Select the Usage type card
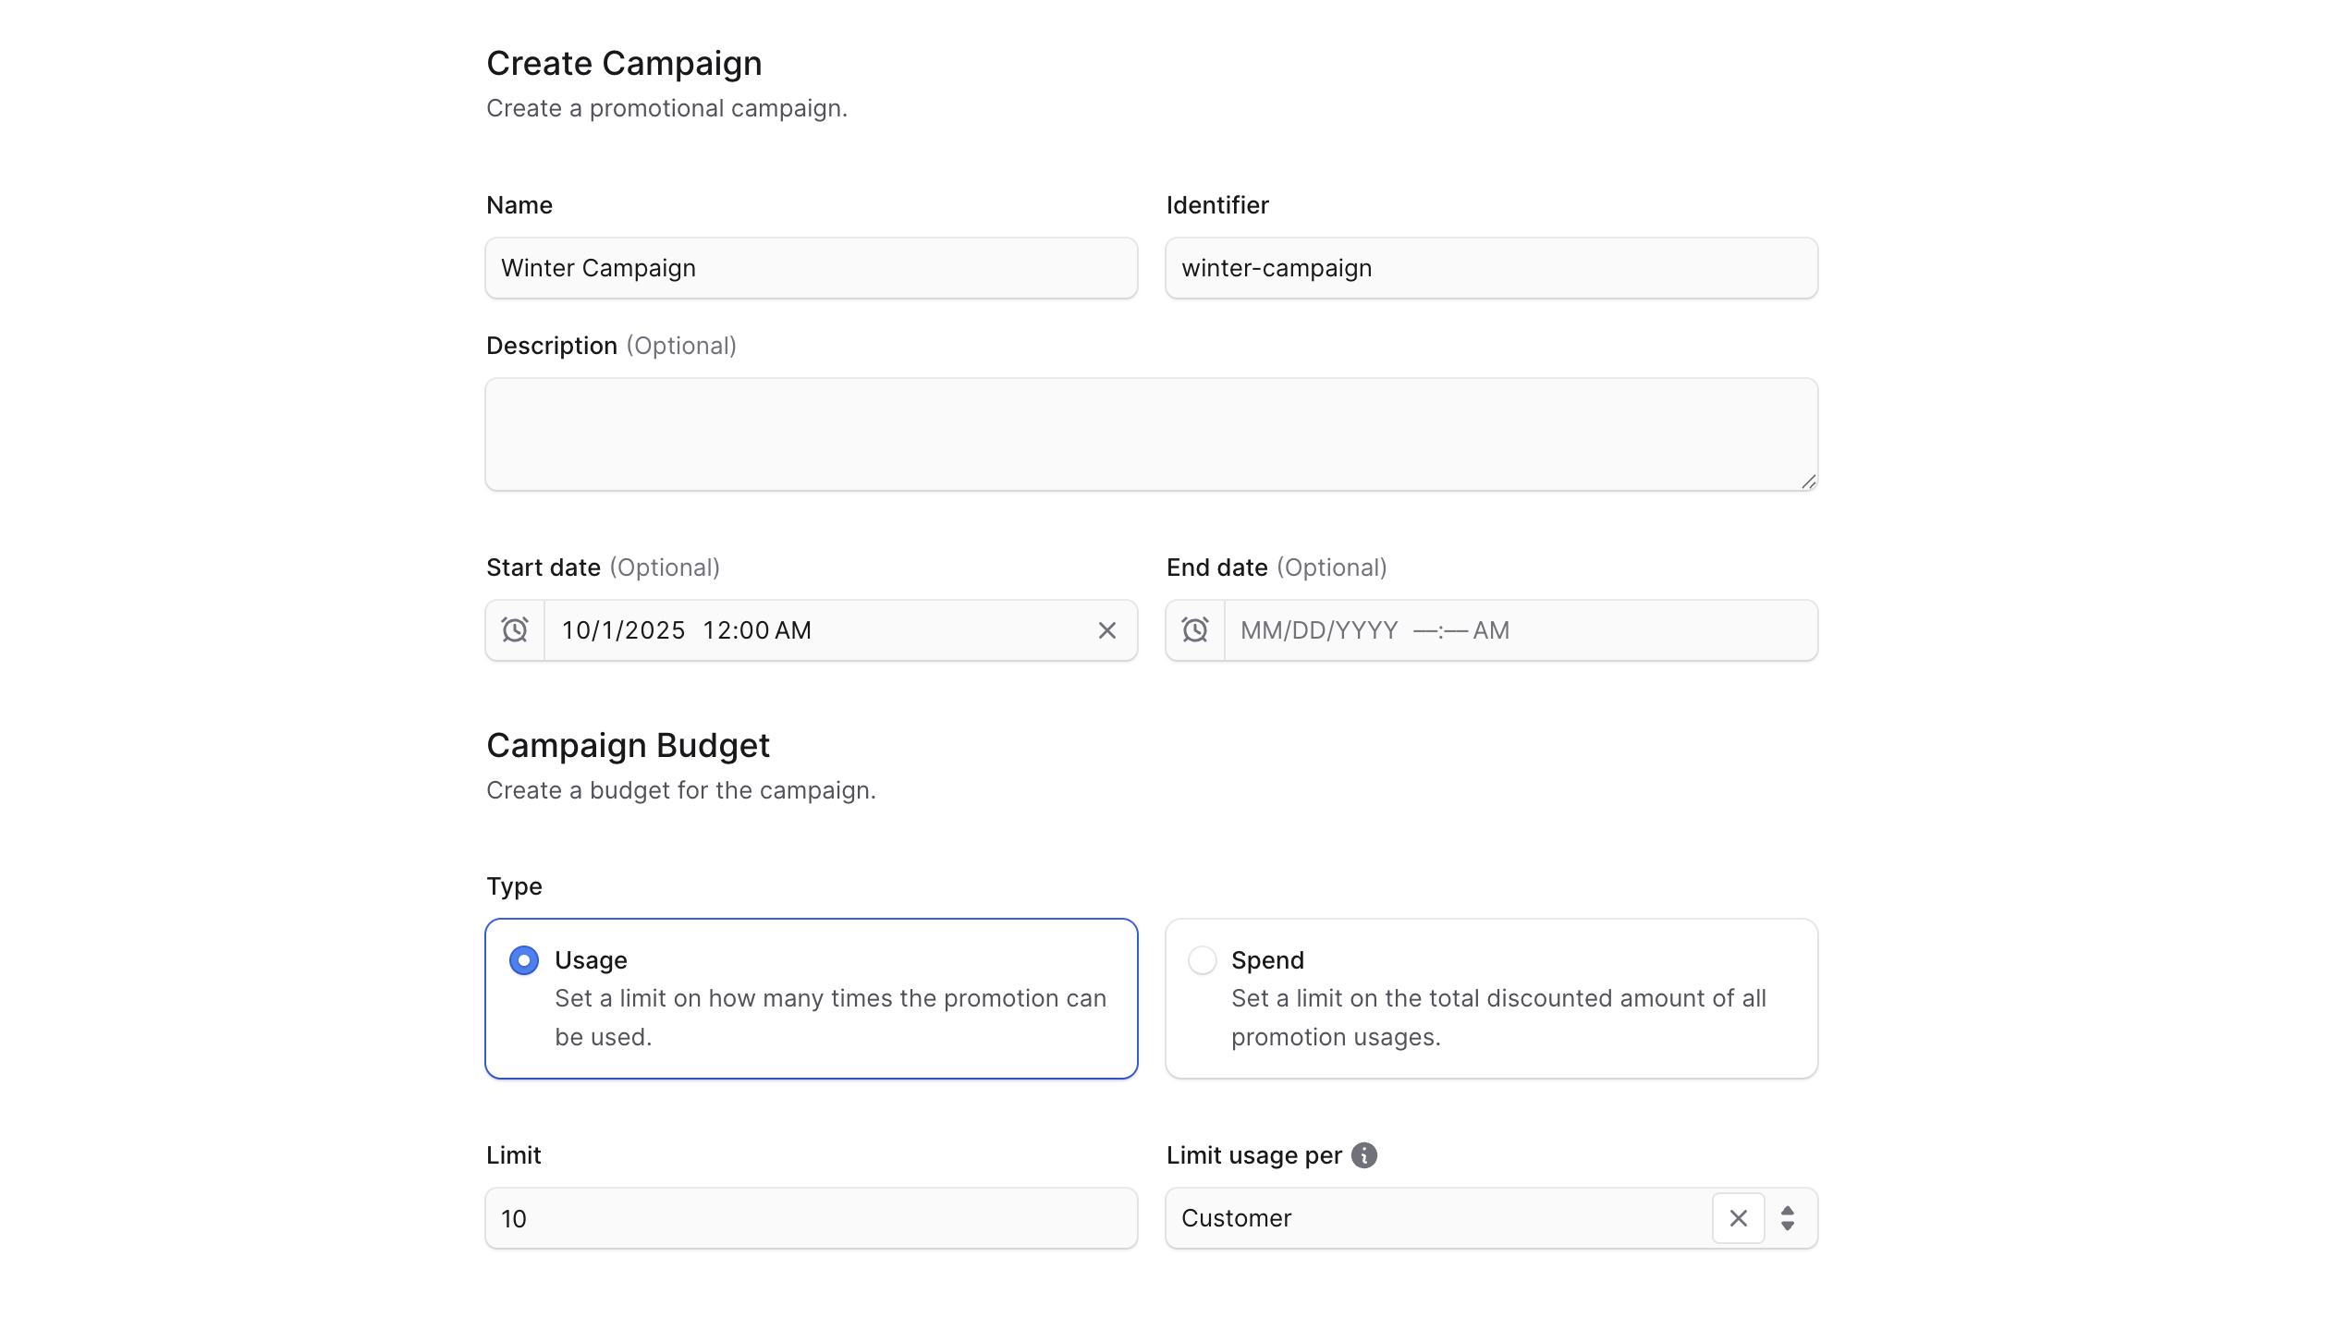Image resolution: width=2346 pixels, height=1318 pixels. click(811, 998)
